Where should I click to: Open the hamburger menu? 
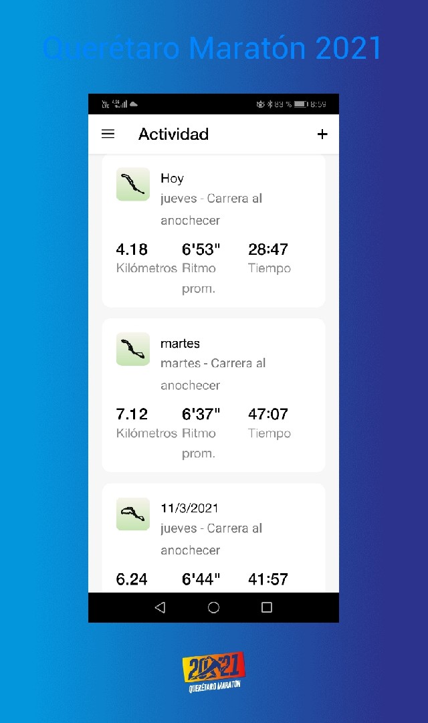coord(108,134)
